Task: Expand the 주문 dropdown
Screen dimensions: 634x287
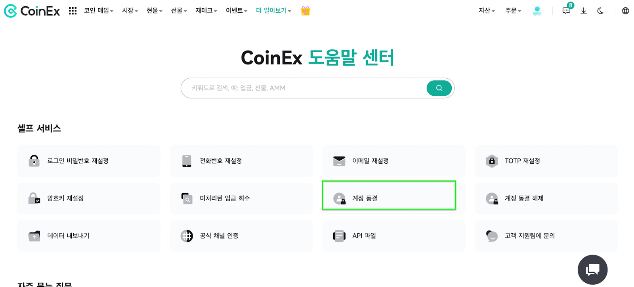Action: [512, 11]
